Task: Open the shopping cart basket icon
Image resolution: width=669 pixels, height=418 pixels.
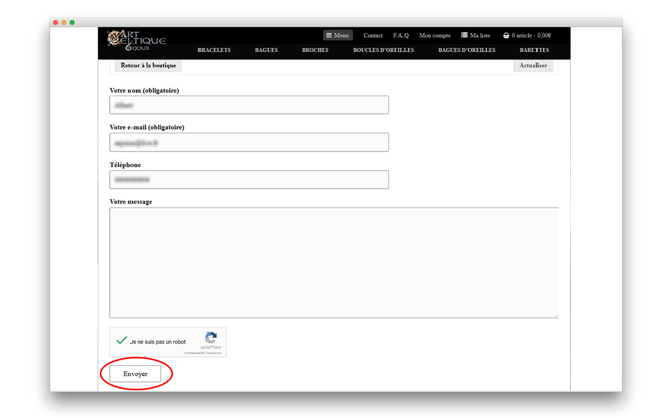Action: 506,36
